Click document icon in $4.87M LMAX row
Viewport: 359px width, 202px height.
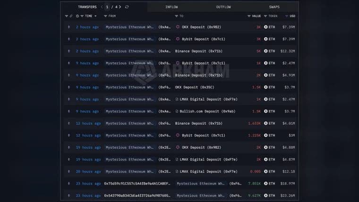(177, 160)
